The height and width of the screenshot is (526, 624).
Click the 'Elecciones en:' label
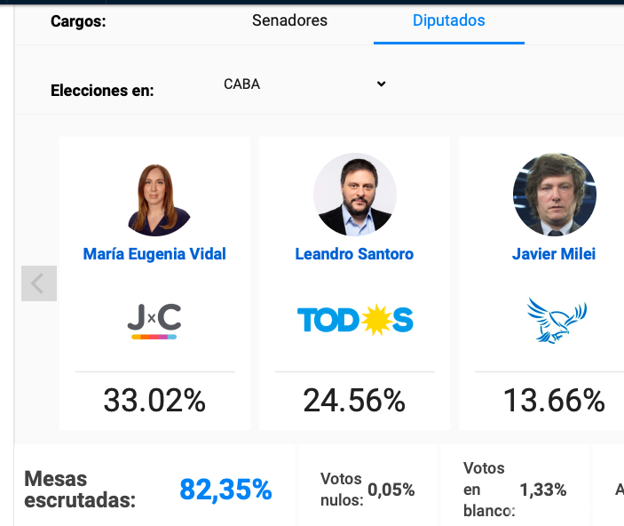point(102,91)
